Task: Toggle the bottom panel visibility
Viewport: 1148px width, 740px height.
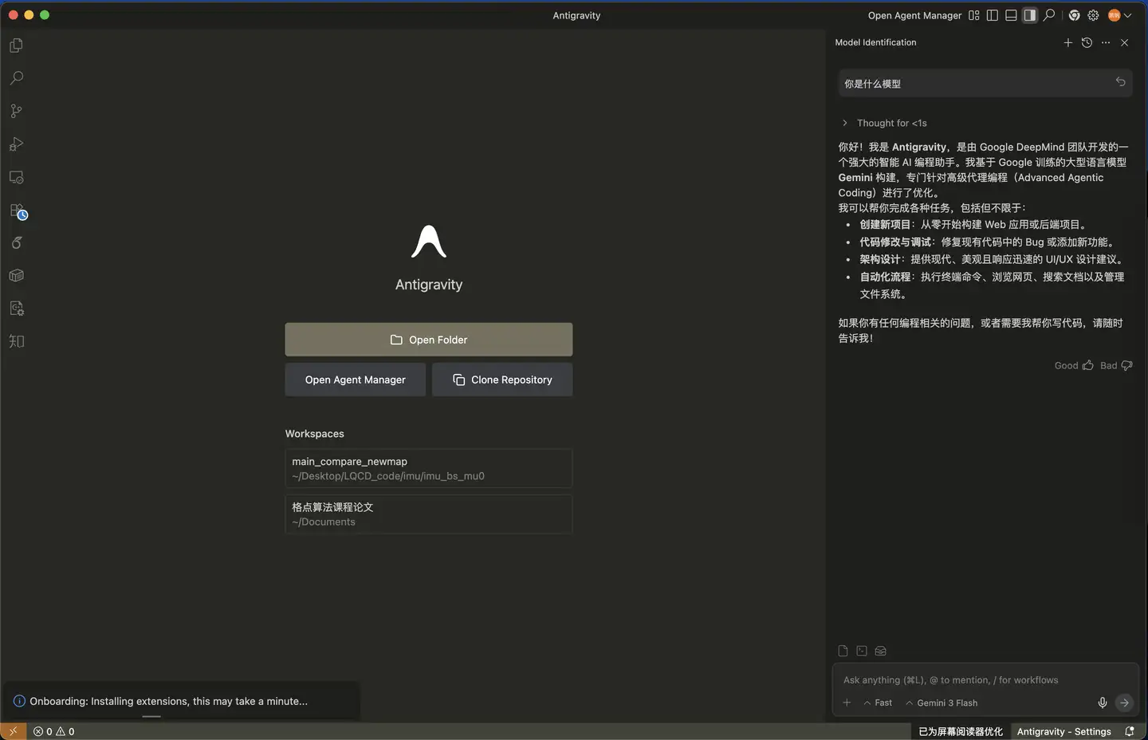Action: pyautogui.click(x=1011, y=15)
